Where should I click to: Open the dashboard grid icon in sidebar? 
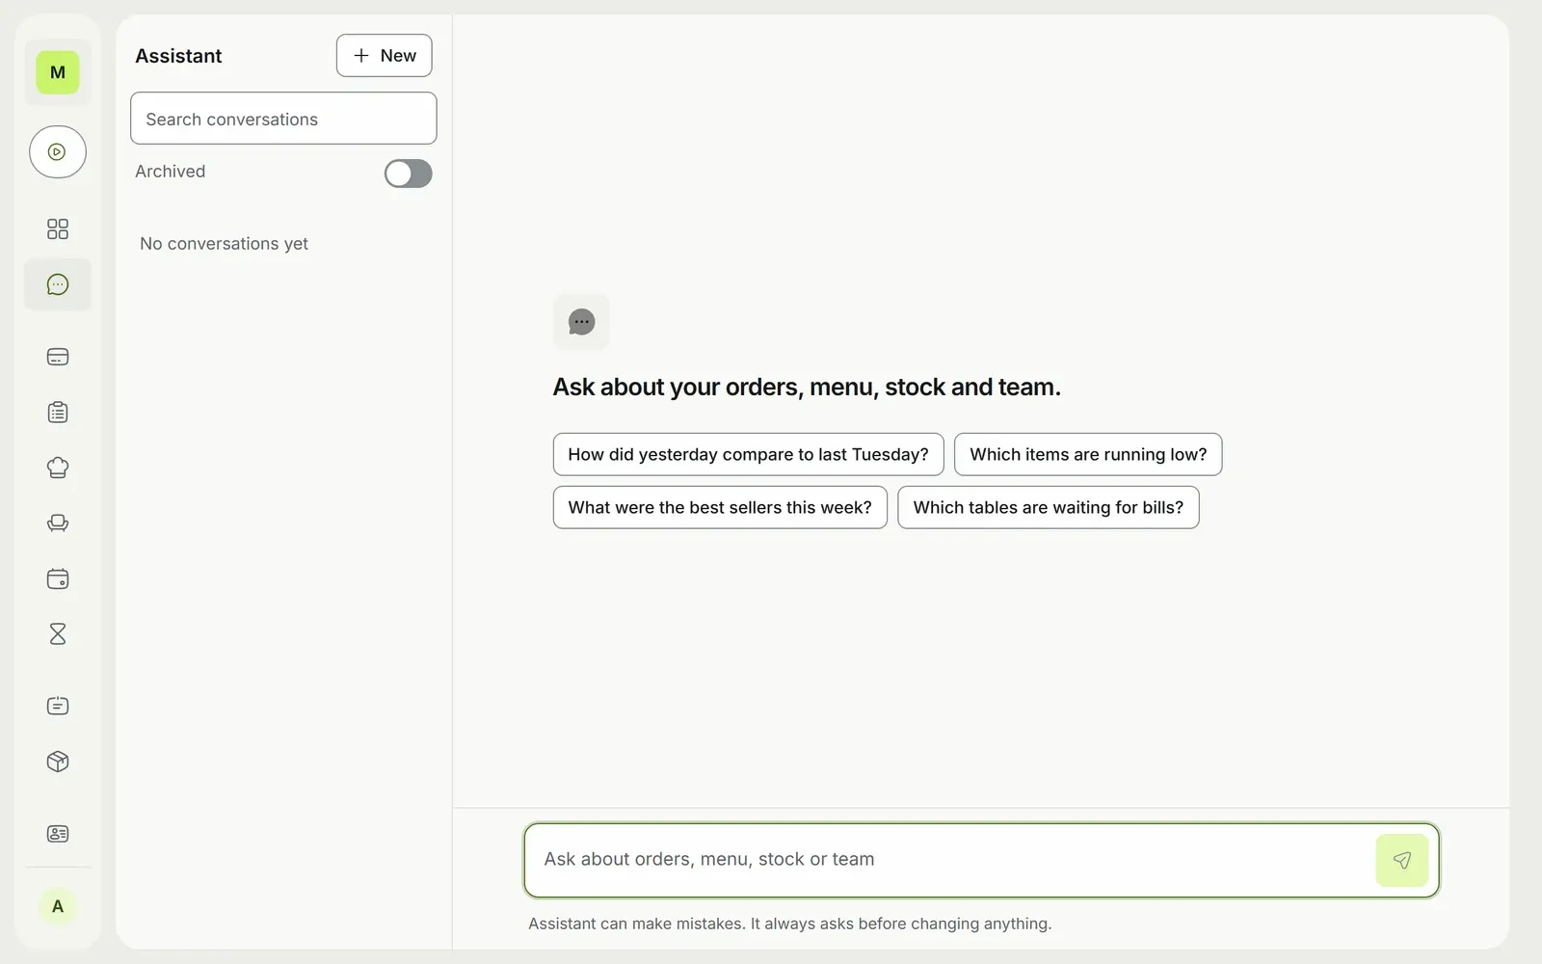coord(58,228)
